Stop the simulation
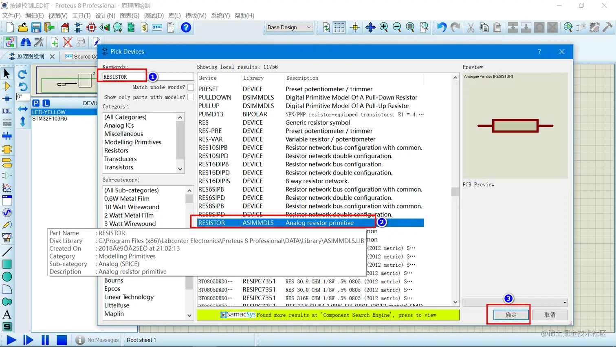616x347 pixels. 62,340
